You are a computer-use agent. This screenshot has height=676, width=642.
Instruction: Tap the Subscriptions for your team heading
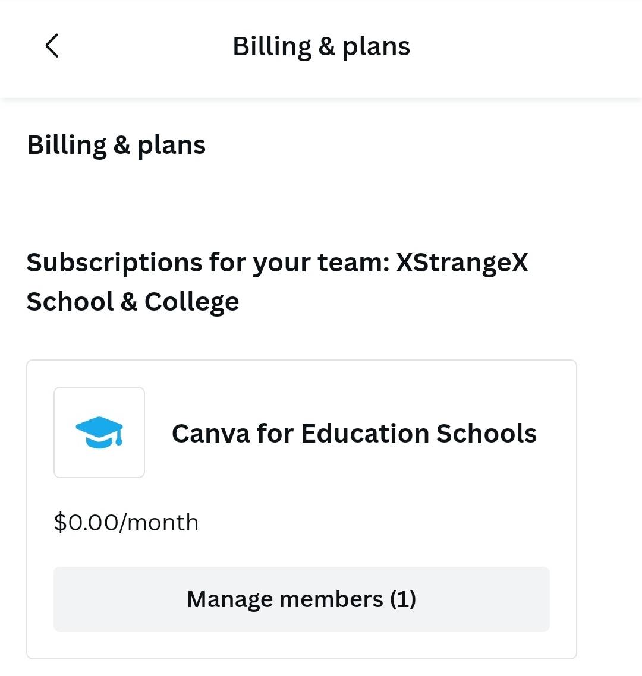(x=208, y=263)
